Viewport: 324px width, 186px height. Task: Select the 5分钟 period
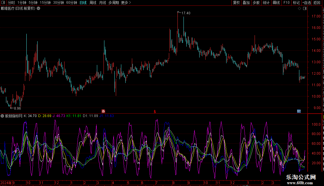pos(33,3)
